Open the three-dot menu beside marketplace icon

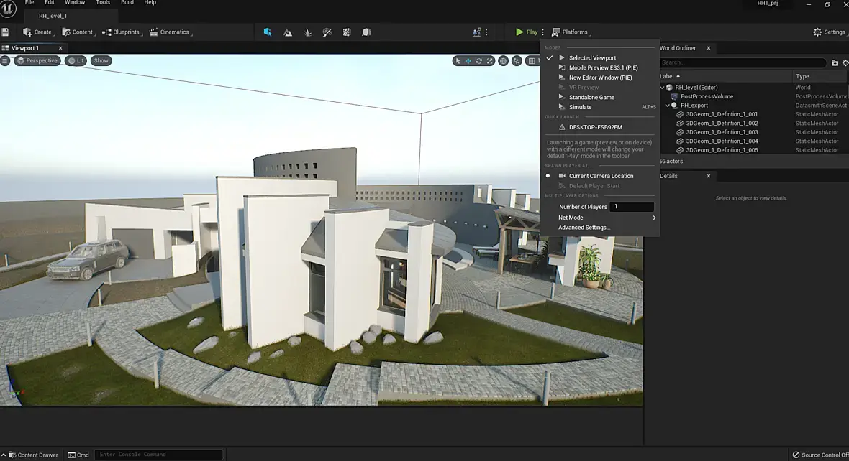tap(486, 32)
